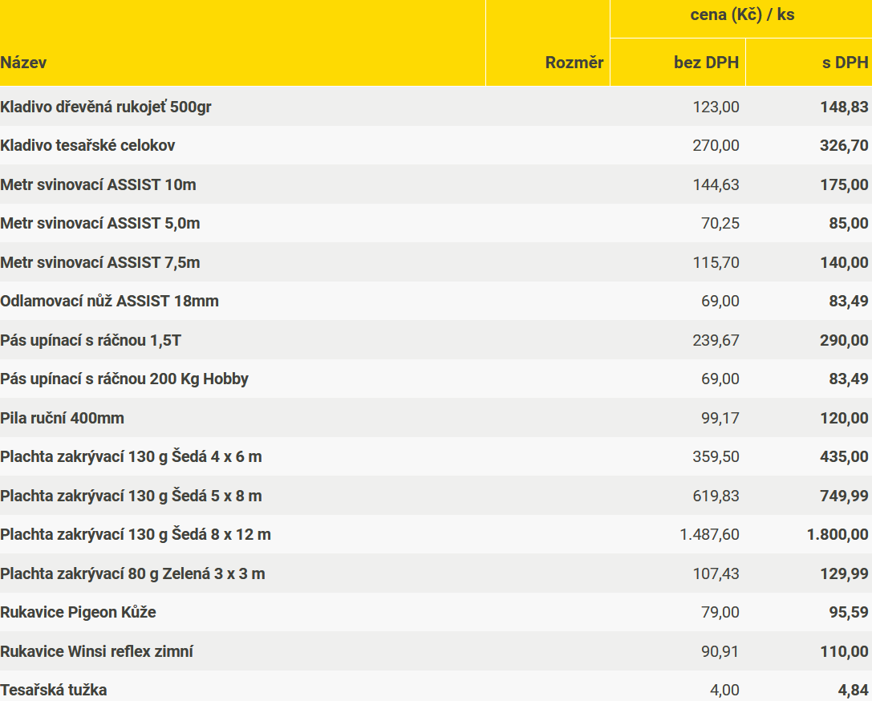The height and width of the screenshot is (701, 872).
Task: Click price 435,00 with VAT
Action: pos(844,457)
